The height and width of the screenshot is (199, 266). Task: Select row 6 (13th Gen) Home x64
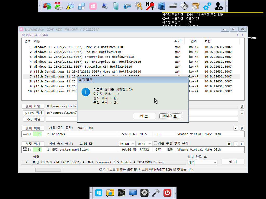[131, 72]
